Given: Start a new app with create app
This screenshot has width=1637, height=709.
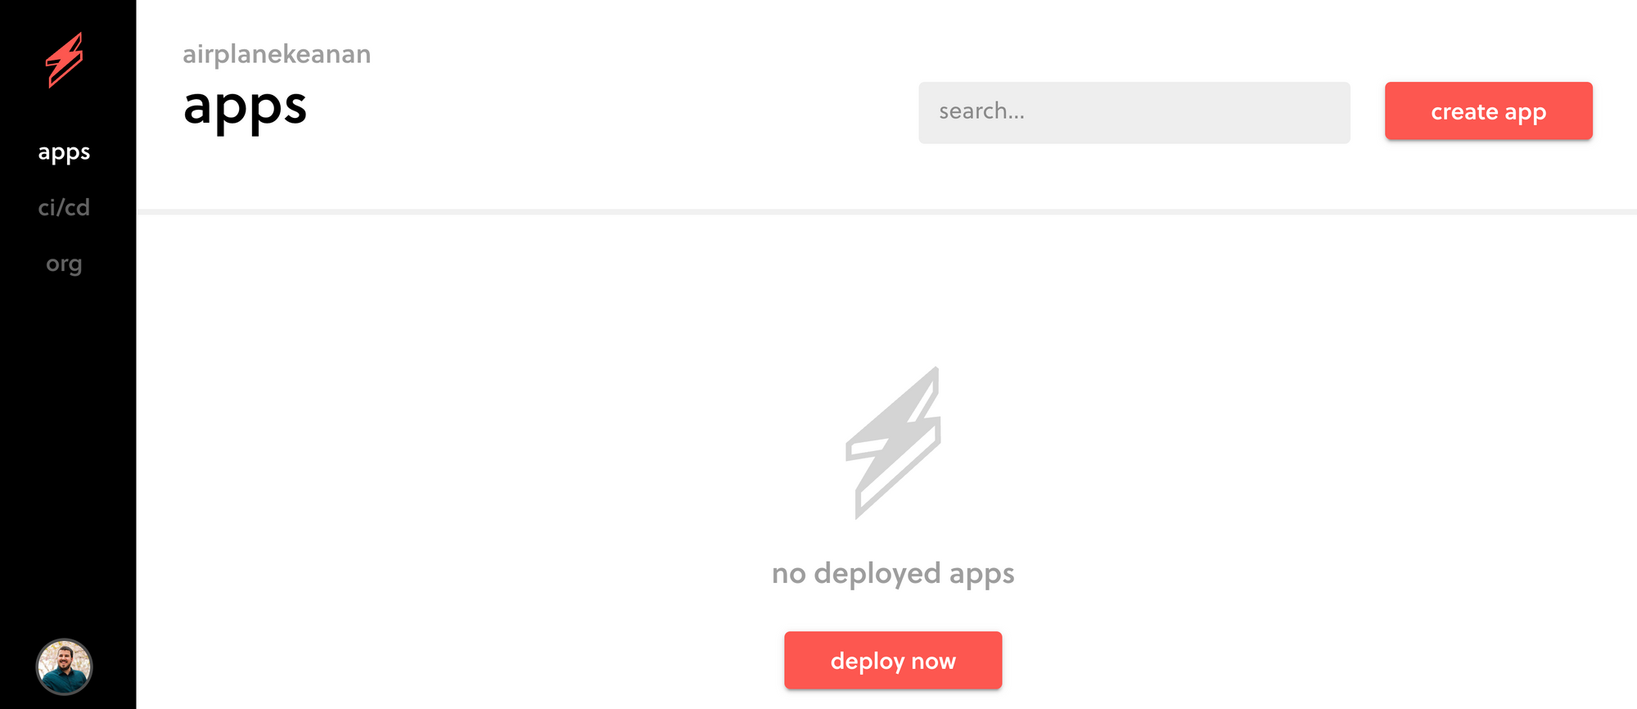Looking at the screenshot, I should pyautogui.click(x=1488, y=111).
